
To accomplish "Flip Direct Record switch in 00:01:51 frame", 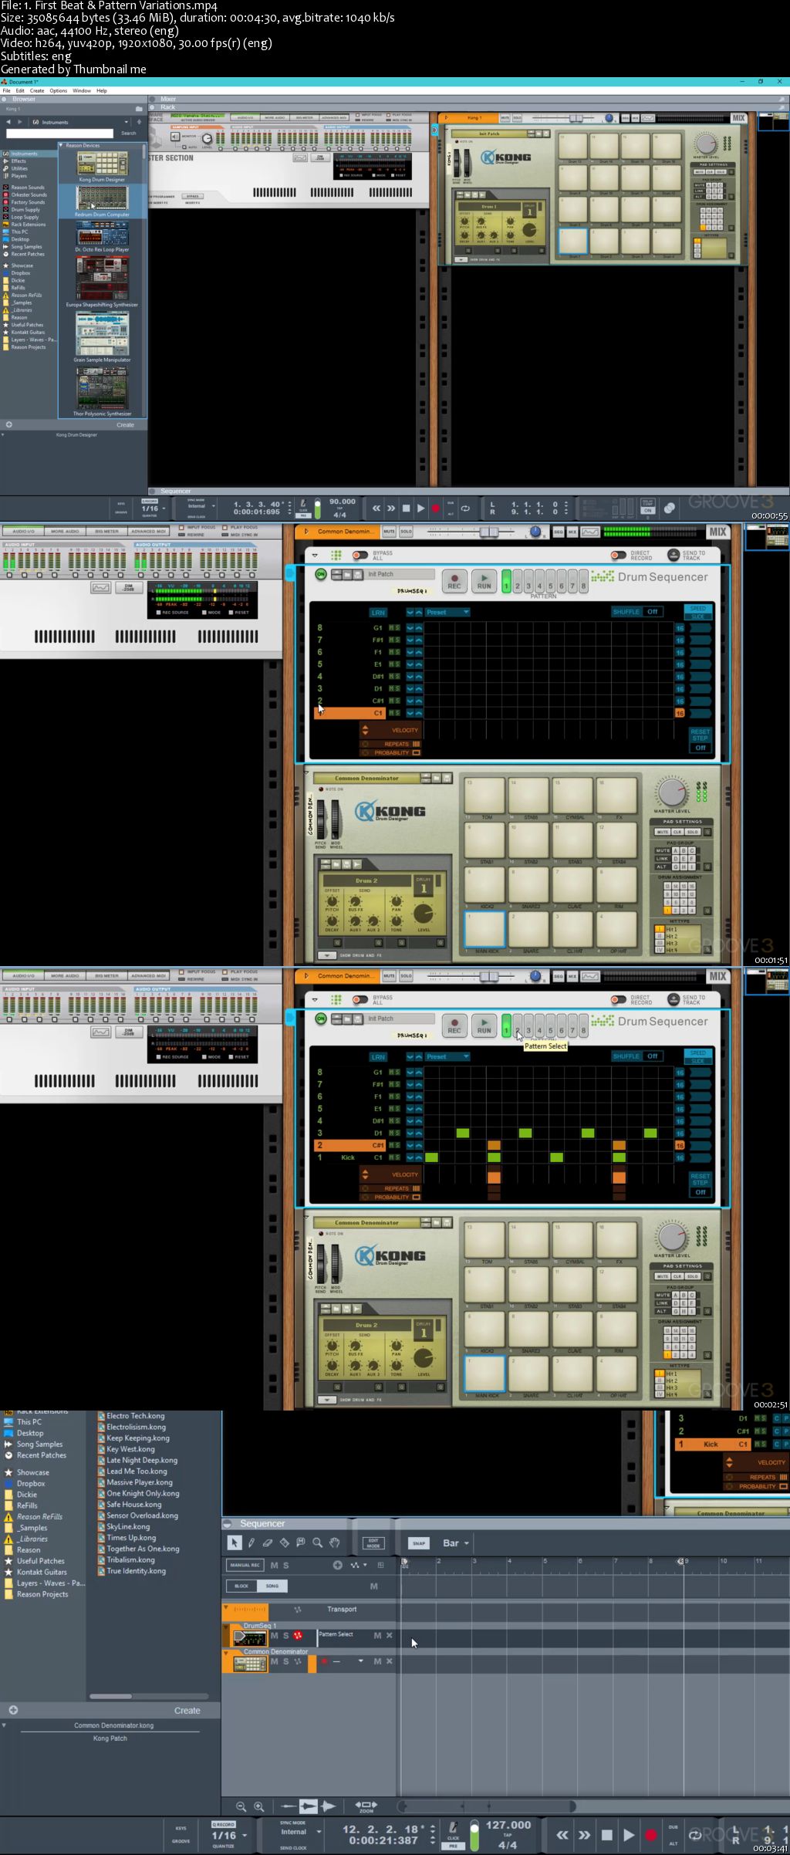I will click(x=618, y=555).
